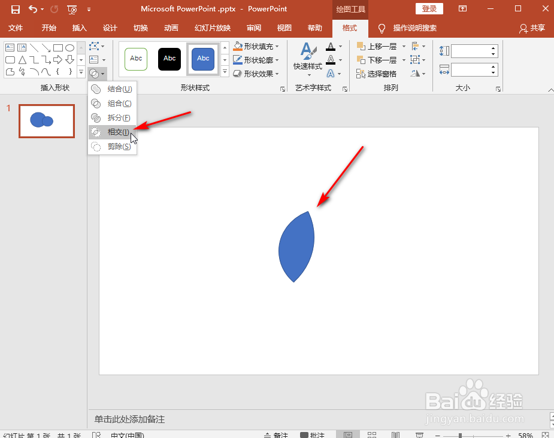This screenshot has height=438, width=554.
Task: Select the blue leaf shape on slide
Action: (x=296, y=247)
